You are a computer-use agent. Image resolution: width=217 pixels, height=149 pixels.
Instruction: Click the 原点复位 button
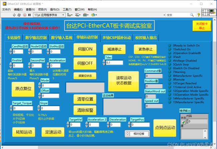pos(23,89)
